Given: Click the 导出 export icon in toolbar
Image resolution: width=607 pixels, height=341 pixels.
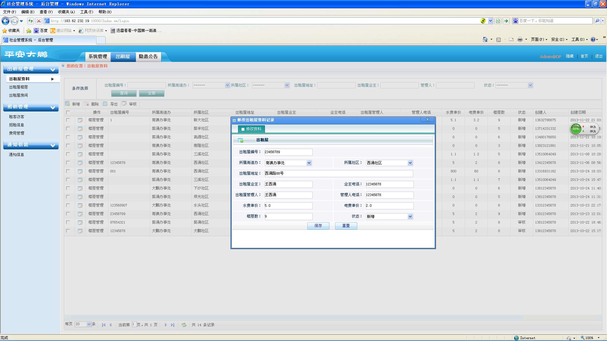Looking at the screenshot, I should coord(105,104).
